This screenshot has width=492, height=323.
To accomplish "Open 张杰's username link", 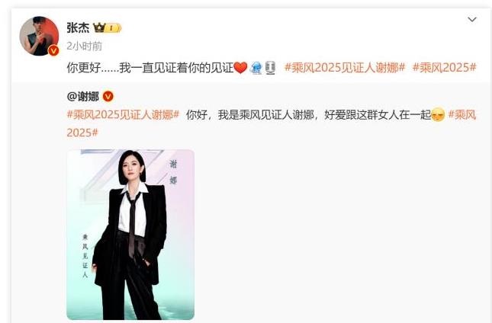I will [78, 28].
